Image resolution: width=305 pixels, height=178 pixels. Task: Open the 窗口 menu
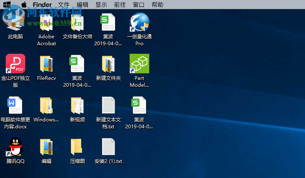pos(139,4)
